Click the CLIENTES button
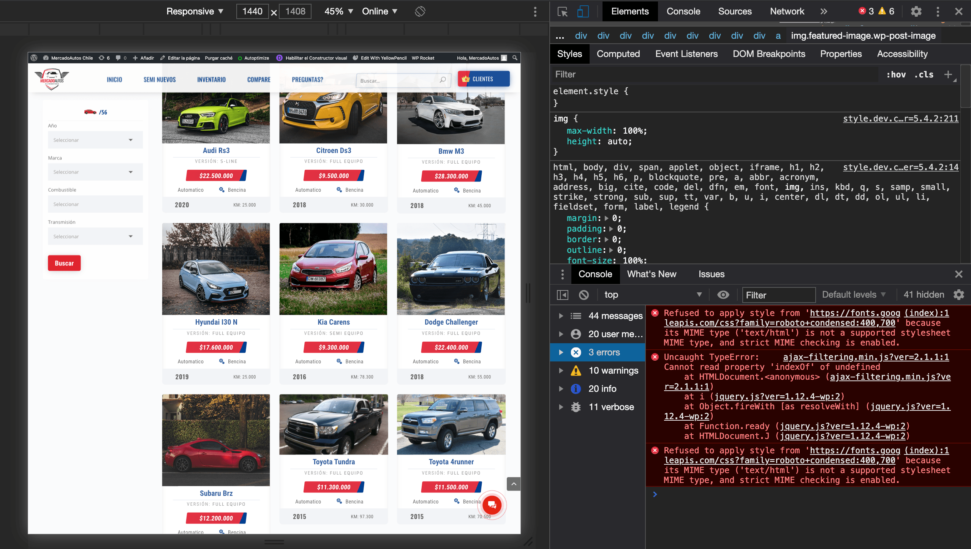 point(484,79)
